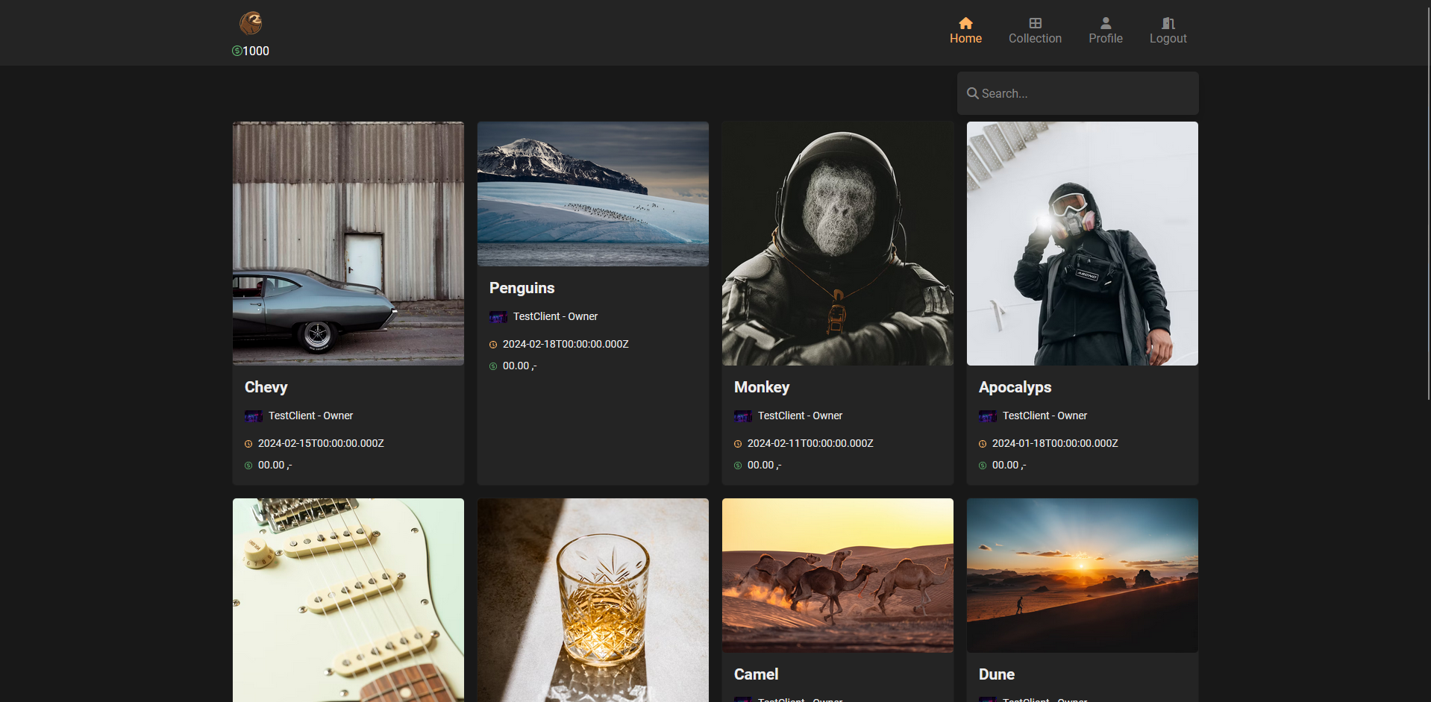Open the whiskey glass image
This screenshot has width=1431, height=702.
click(593, 600)
